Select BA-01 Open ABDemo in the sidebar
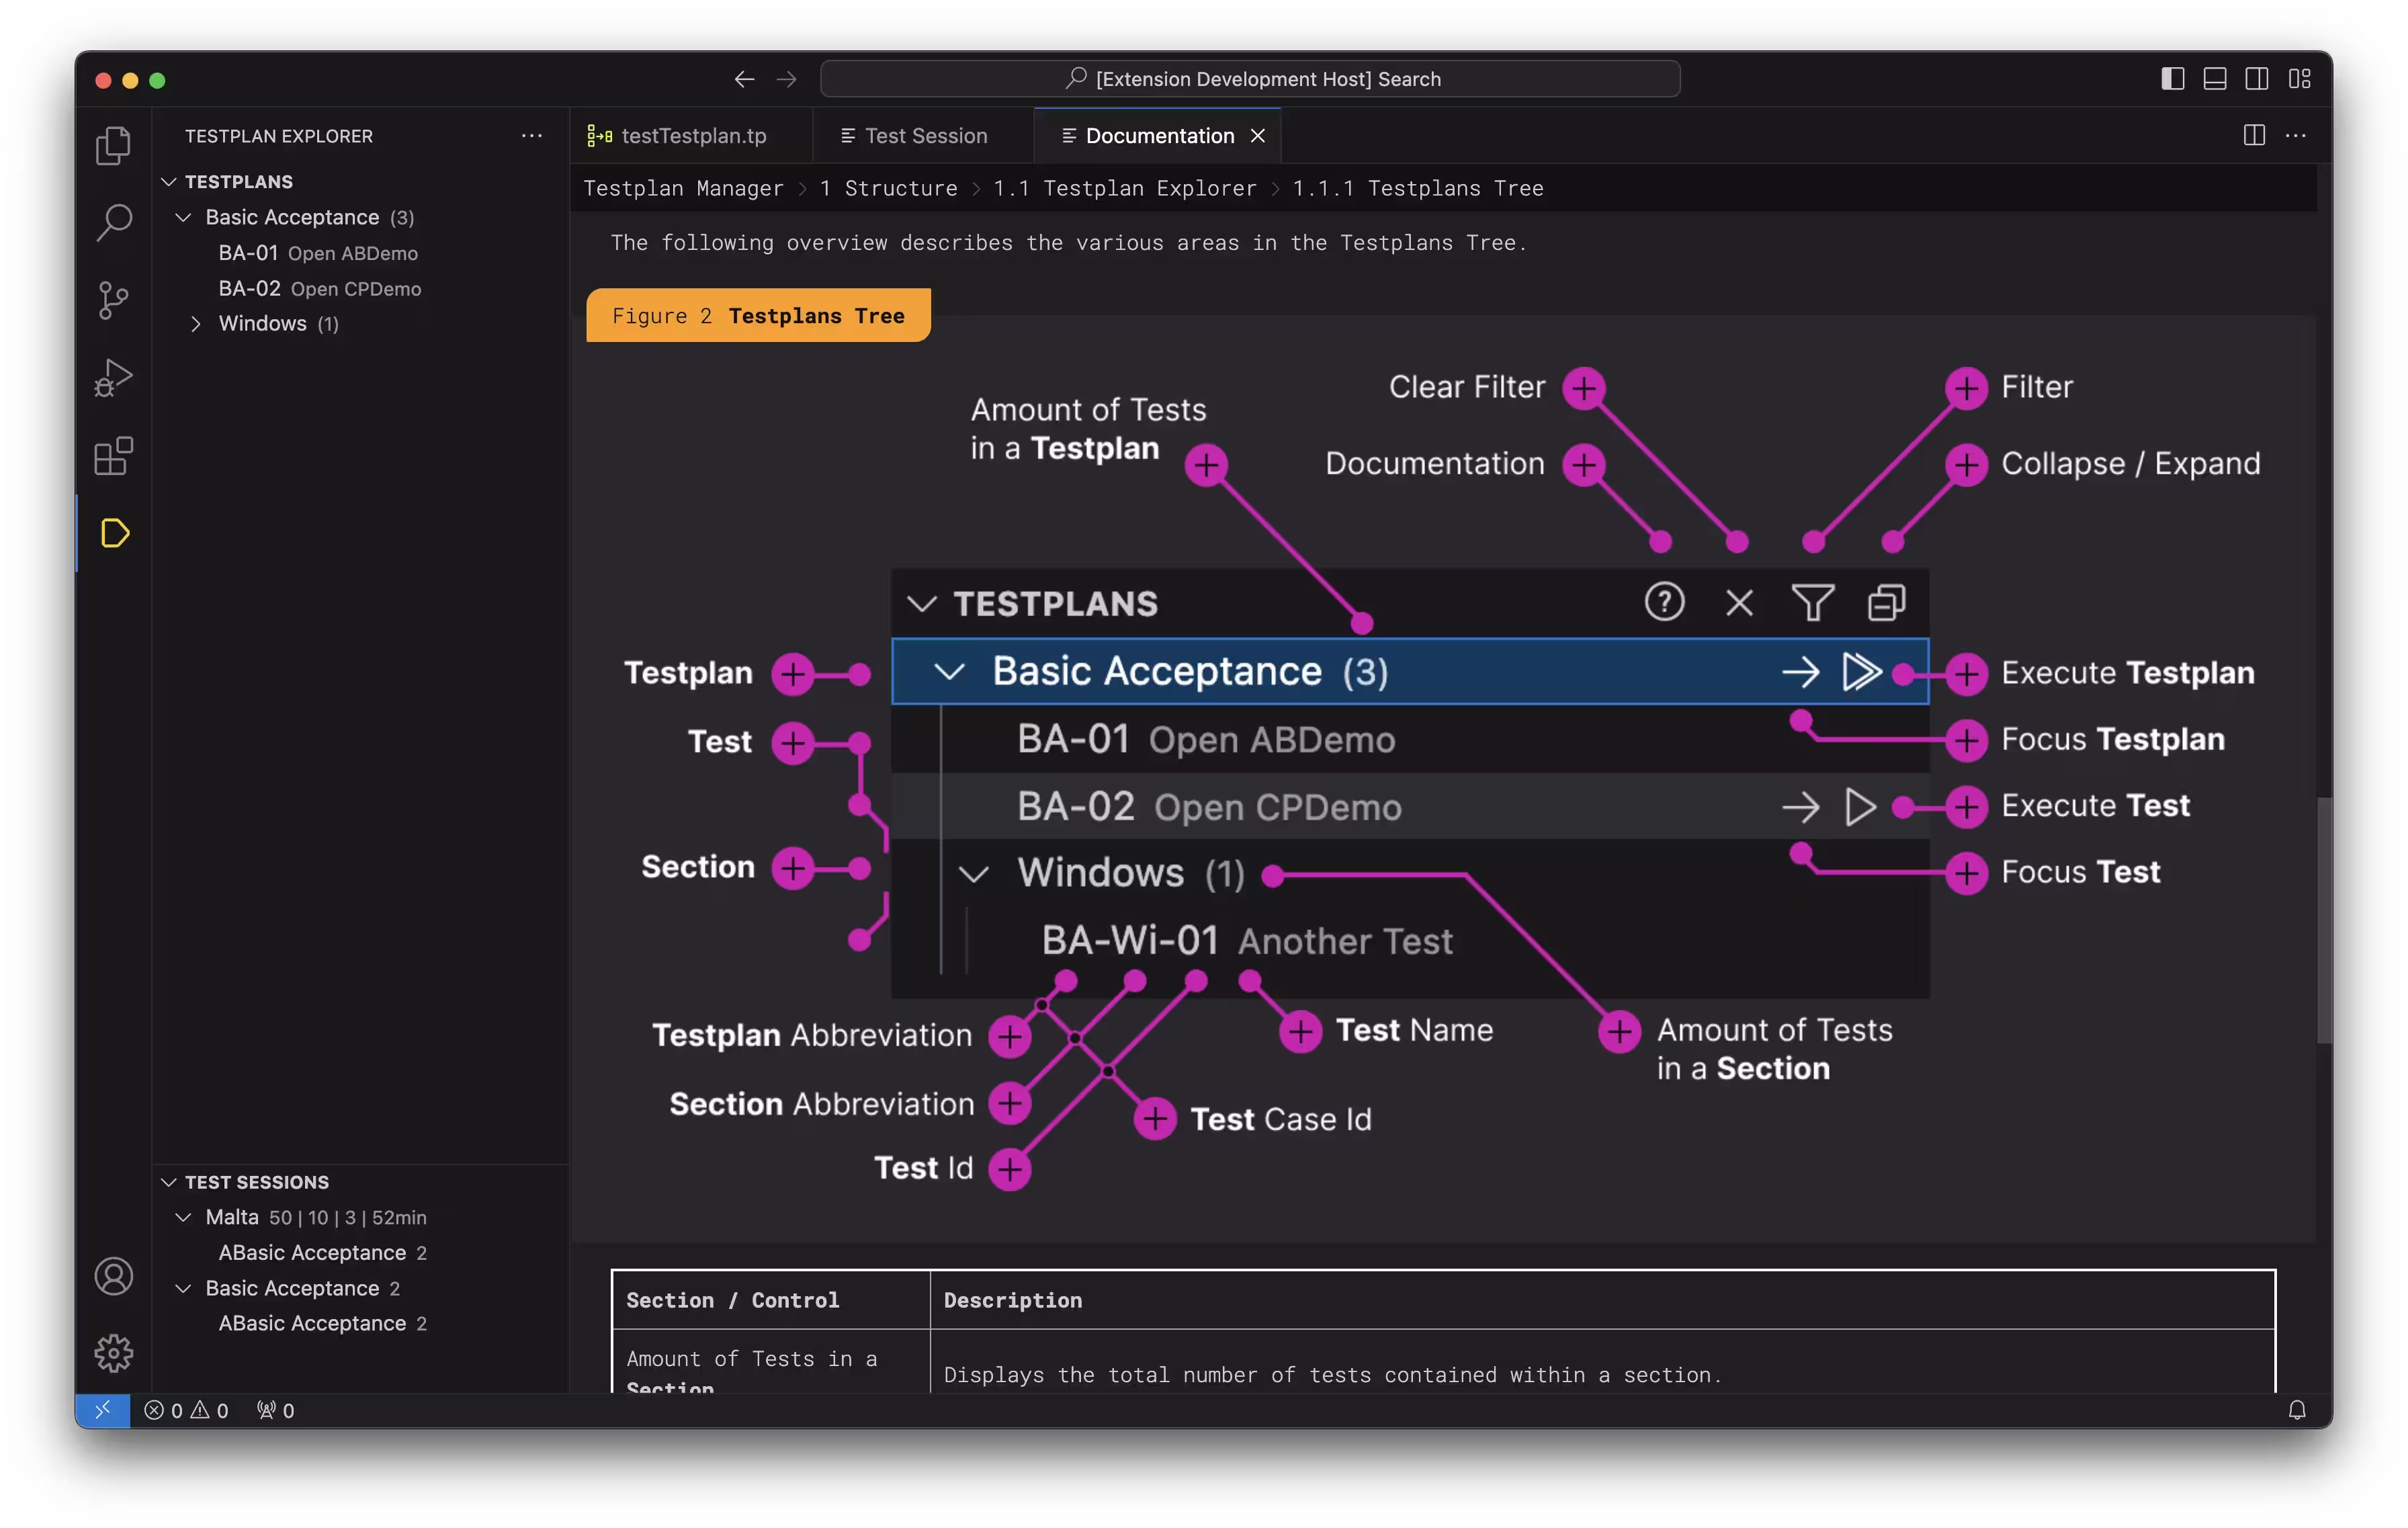 click(360, 253)
